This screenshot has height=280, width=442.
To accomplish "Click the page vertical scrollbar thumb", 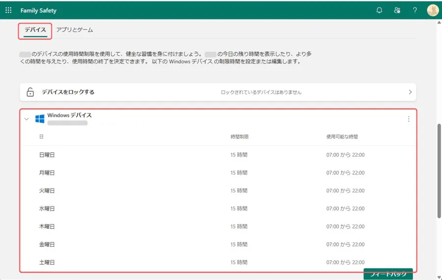I will point(439,169).
